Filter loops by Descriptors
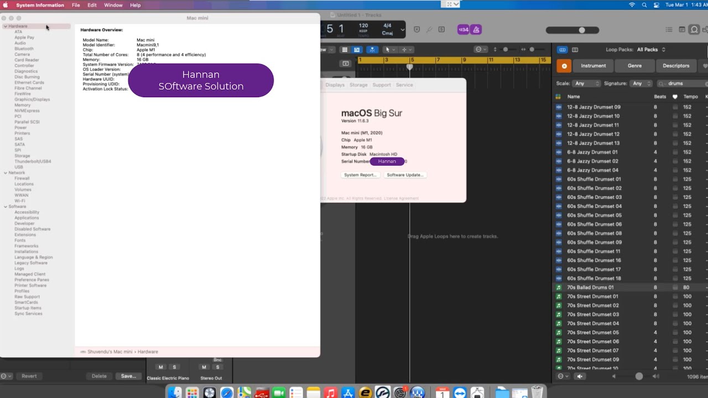708x398 pixels. click(x=676, y=66)
